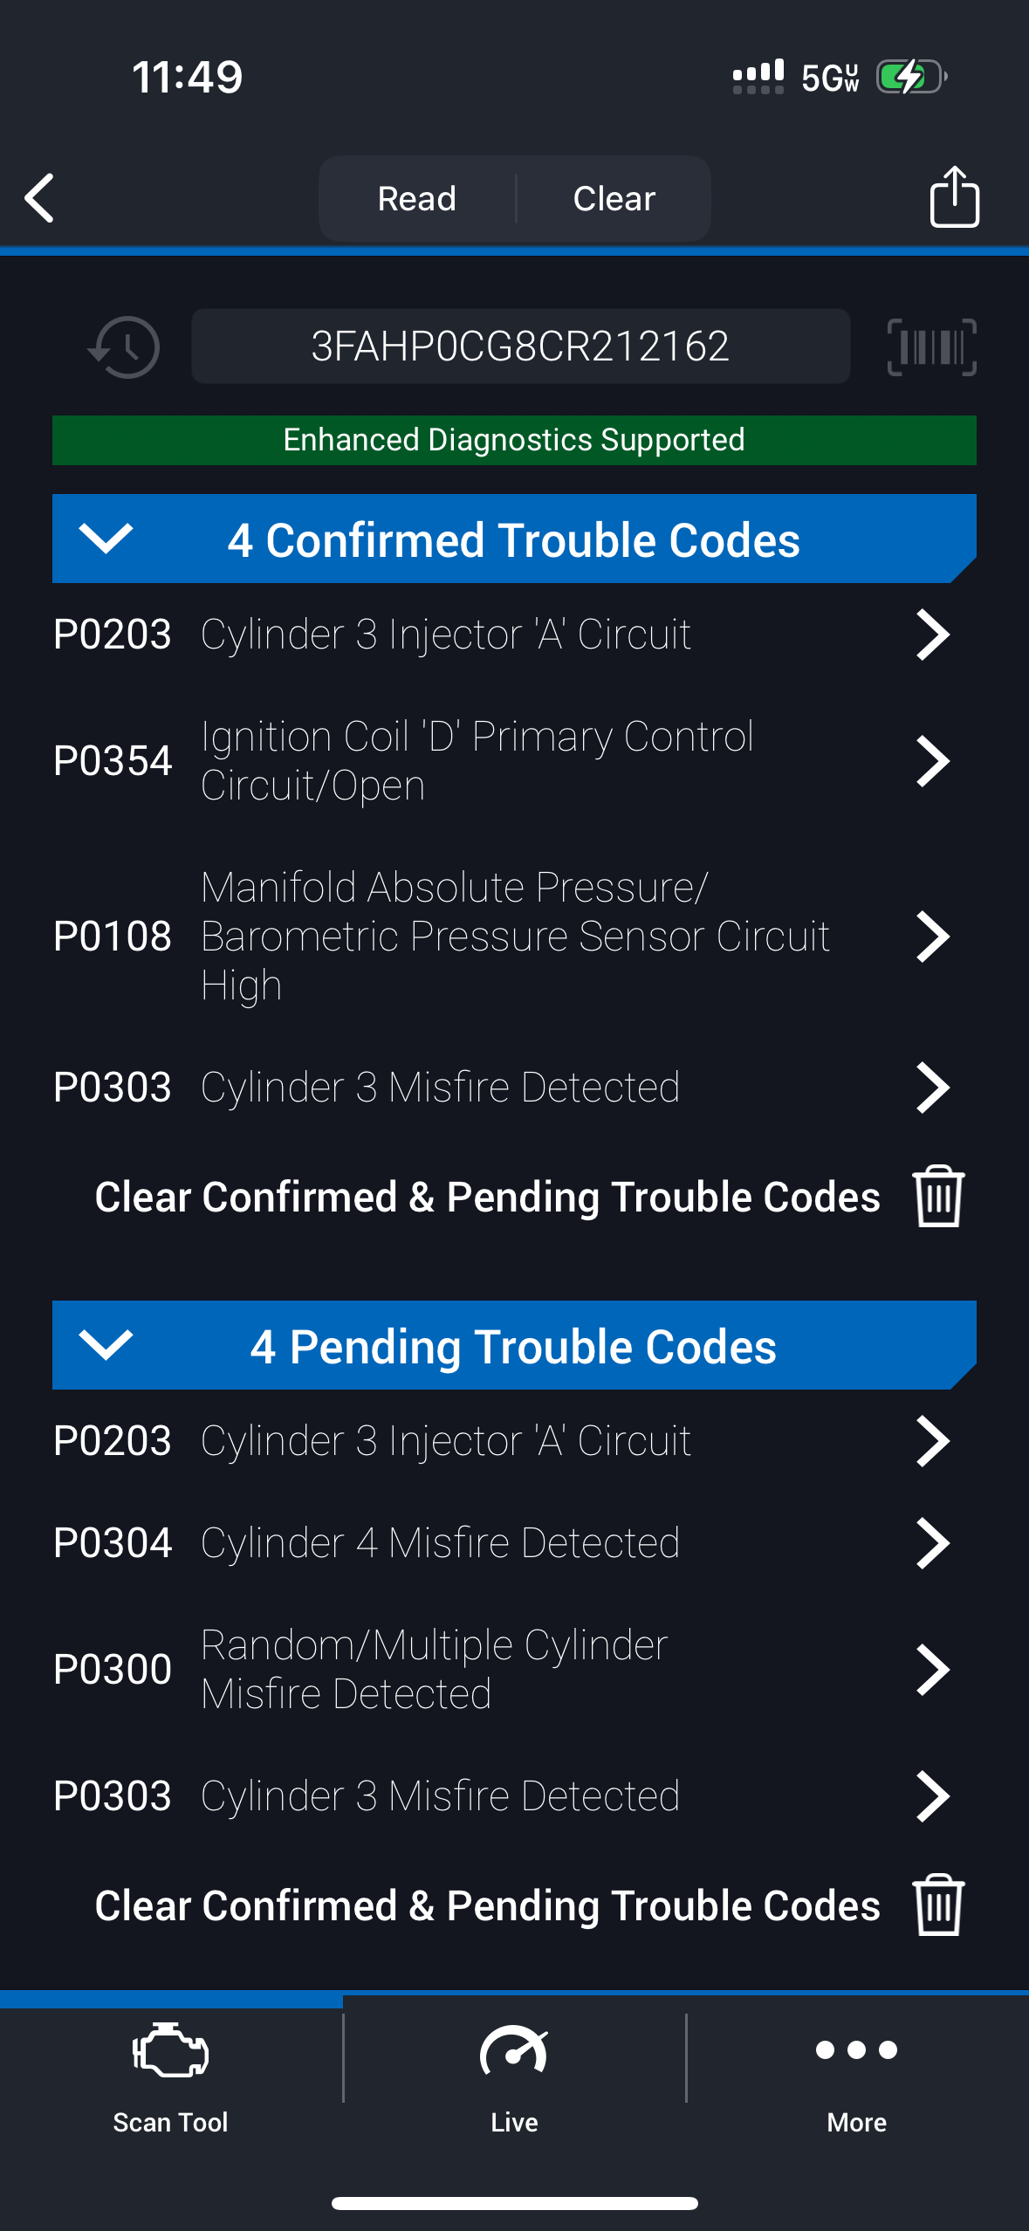Tap the back arrow icon
1029x2231 pixels.
tap(40, 198)
